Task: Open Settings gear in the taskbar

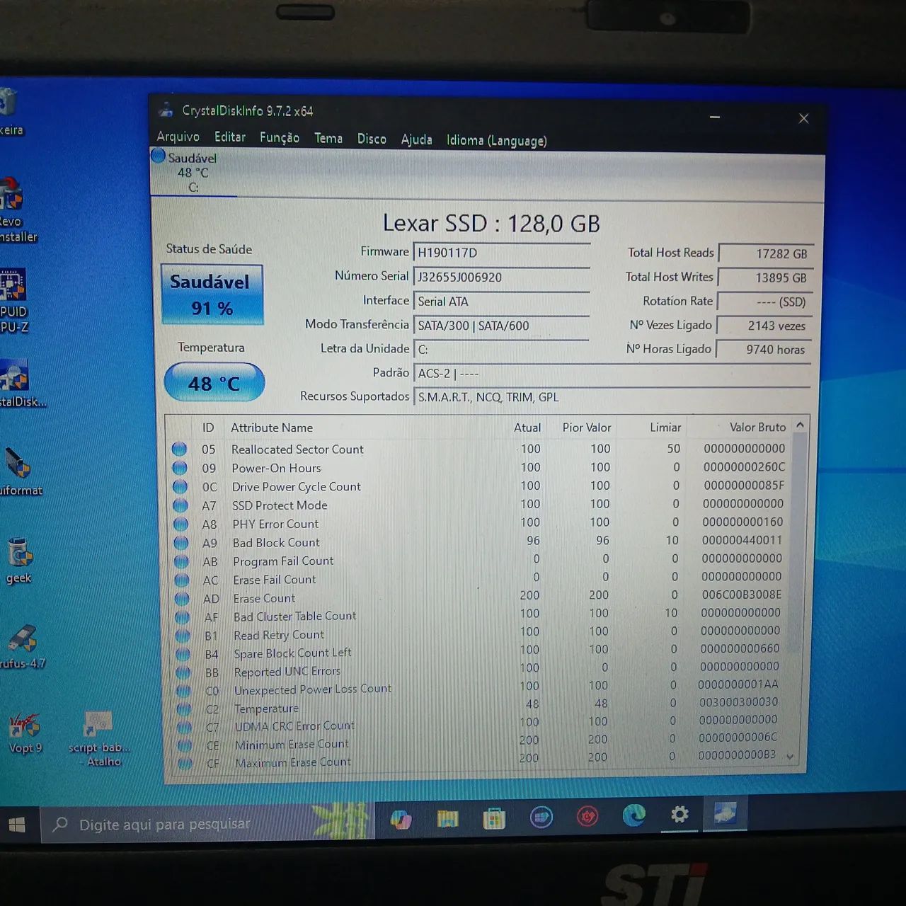Action: (x=679, y=815)
